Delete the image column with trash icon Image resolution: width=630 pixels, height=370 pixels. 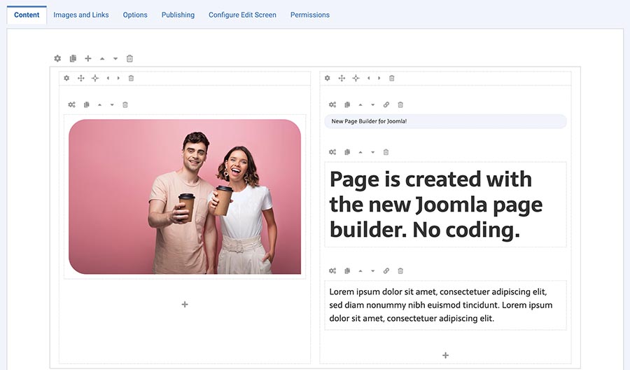click(x=131, y=78)
